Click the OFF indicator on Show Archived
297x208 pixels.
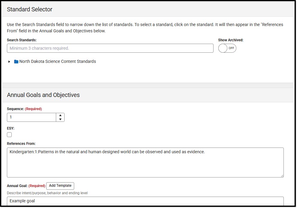pyautogui.click(x=231, y=48)
